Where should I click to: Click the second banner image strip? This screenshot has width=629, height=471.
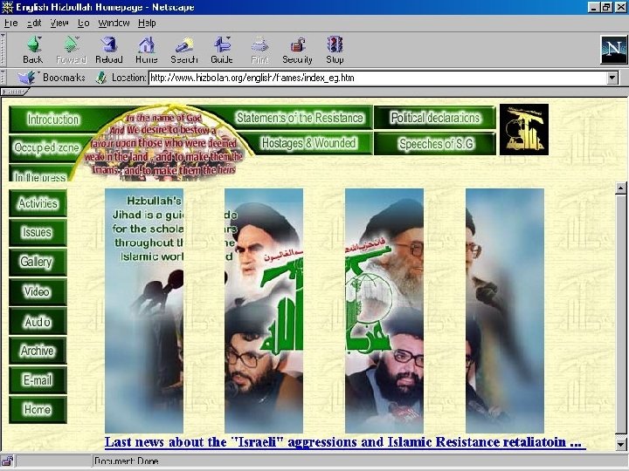coord(264,311)
